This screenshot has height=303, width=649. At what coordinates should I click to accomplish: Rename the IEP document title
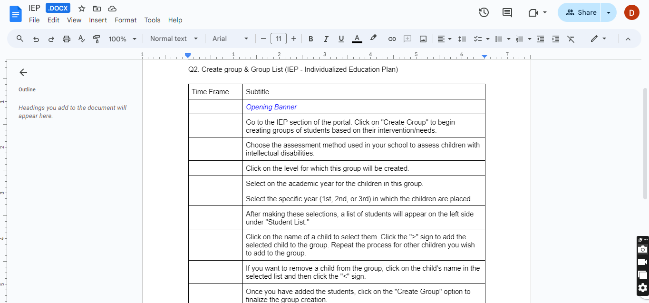[34, 8]
